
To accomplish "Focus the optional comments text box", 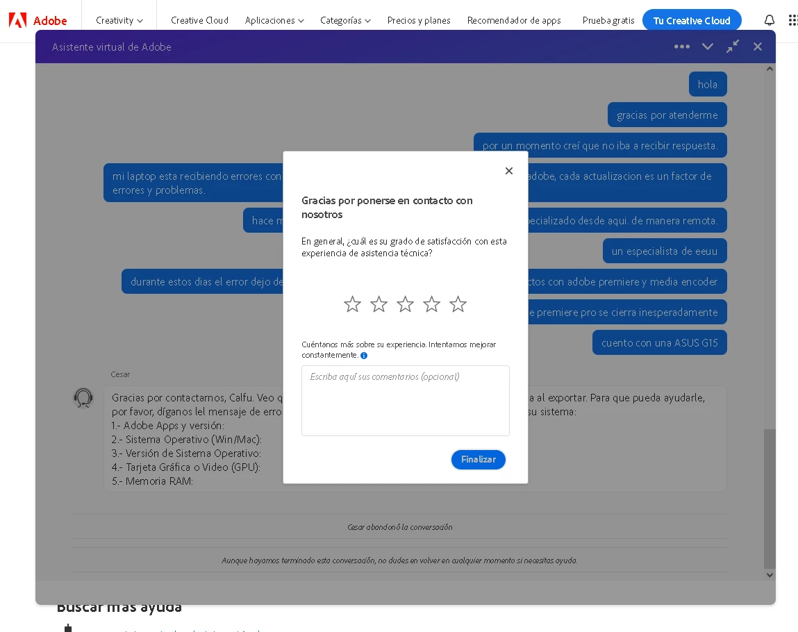I will click(405, 401).
